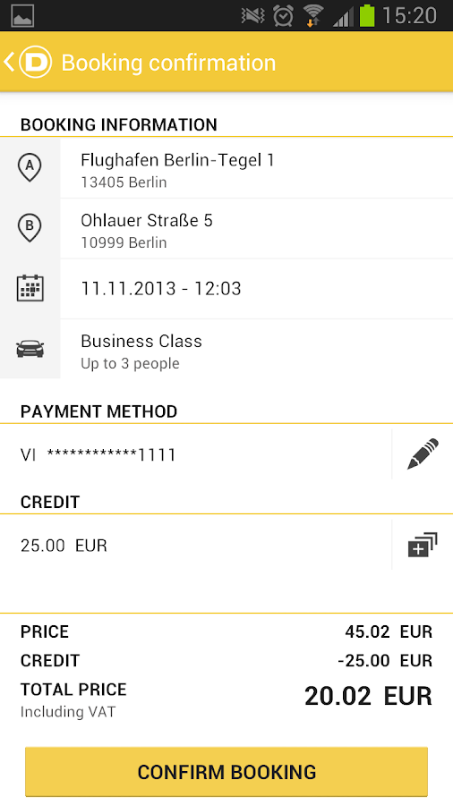Tap the alarm clock status icon
This screenshot has width=453, height=805.
(x=283, y=15)
